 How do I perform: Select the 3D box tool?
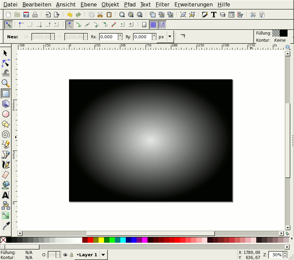point(5,104)
